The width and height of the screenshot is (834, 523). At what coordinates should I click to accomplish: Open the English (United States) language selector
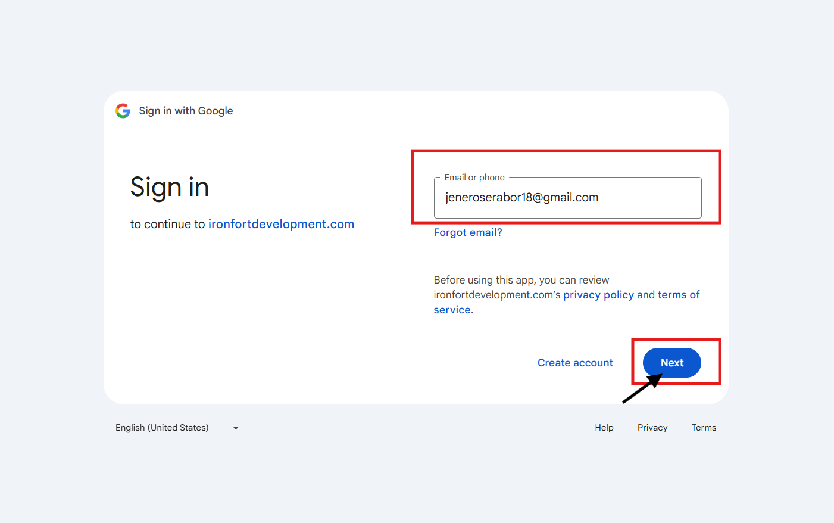click(x=162, y=428)
